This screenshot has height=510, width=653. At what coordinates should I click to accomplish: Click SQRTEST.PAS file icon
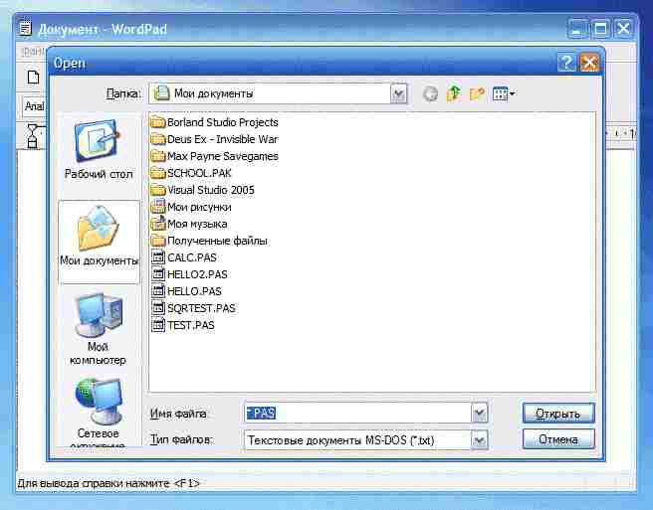[x=158, y=308]
